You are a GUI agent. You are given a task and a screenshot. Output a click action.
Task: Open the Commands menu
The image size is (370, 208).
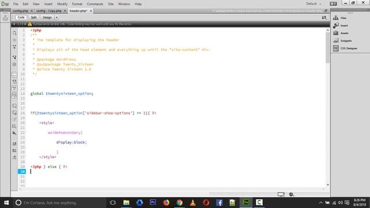(95, 4)
